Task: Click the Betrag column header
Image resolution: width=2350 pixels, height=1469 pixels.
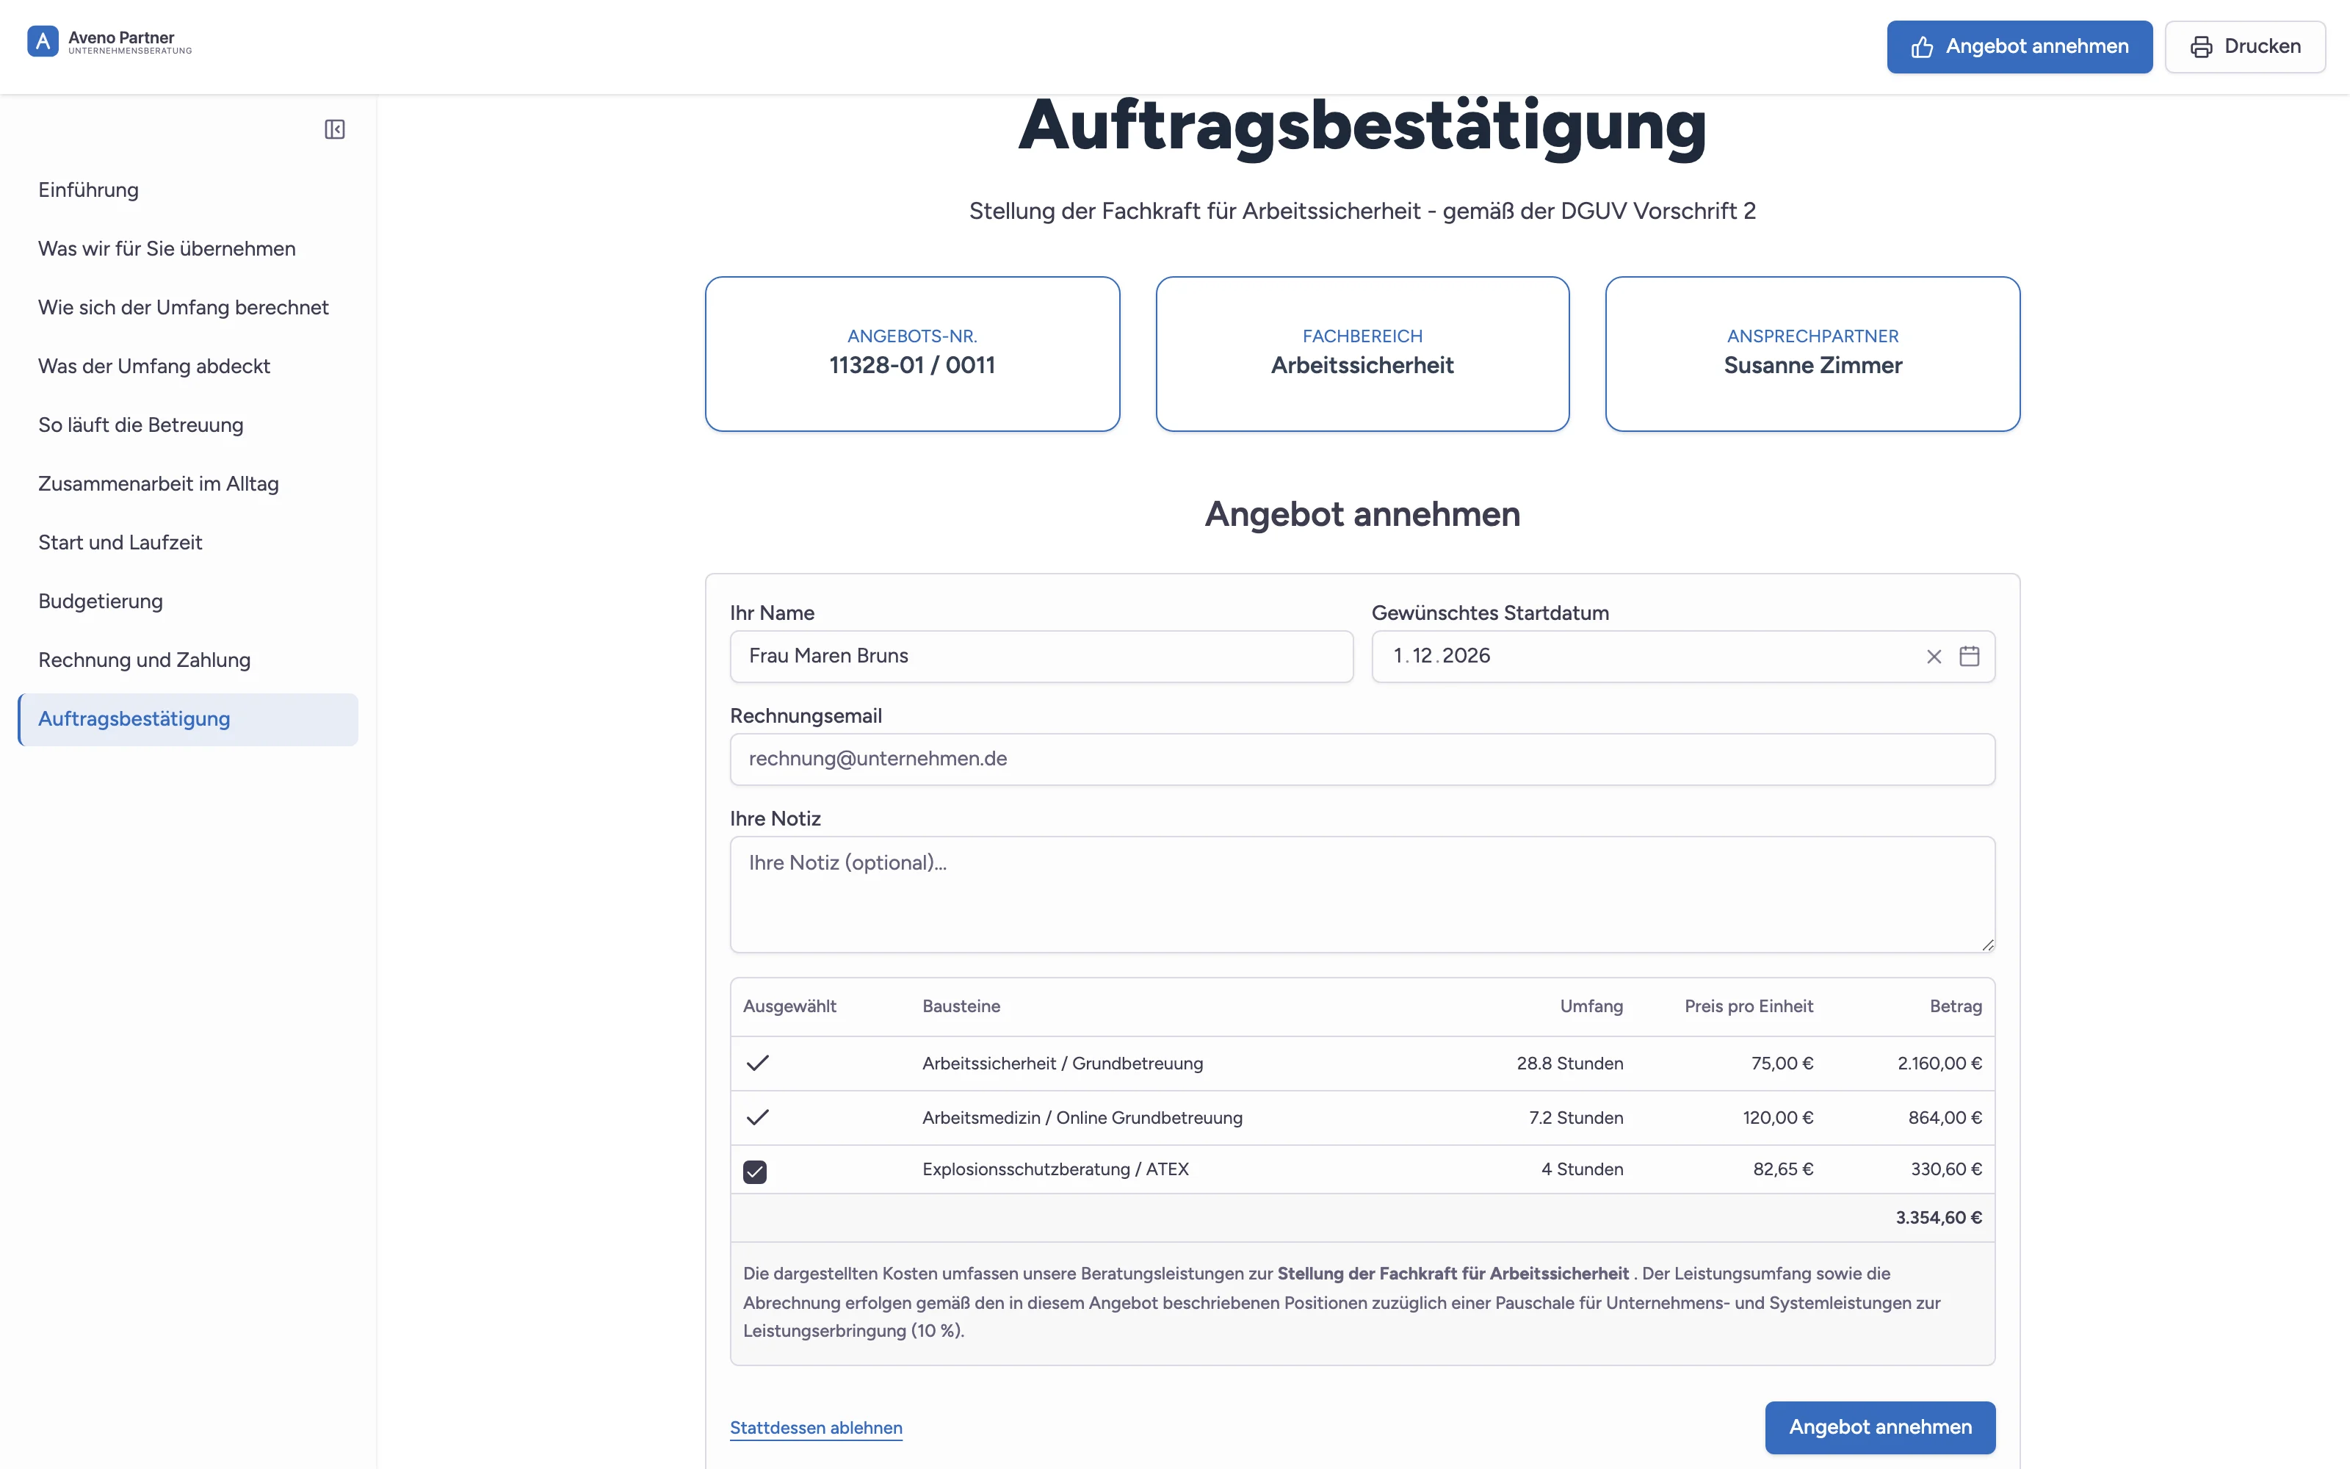Action: (1955, 1006)
